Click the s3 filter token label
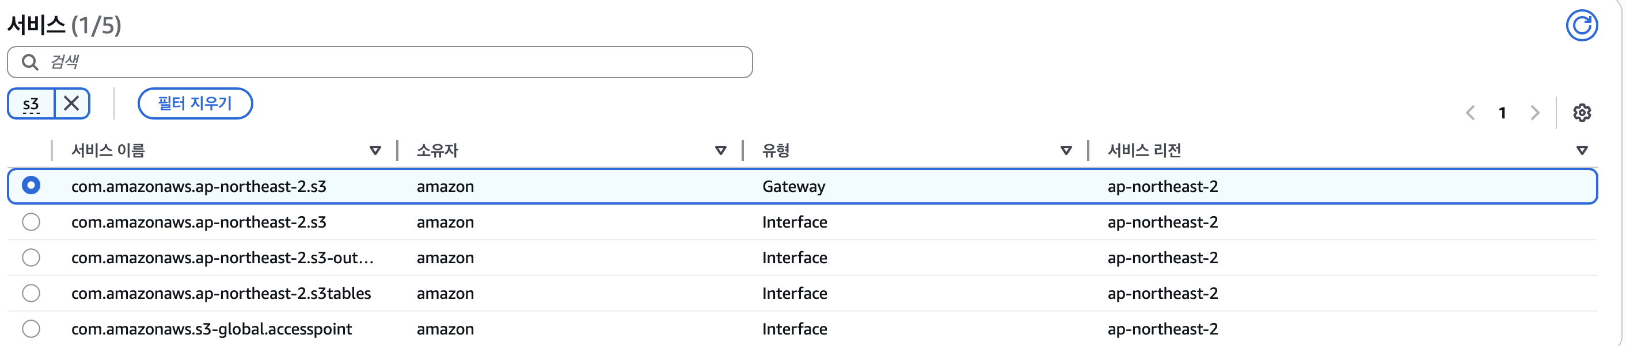 coord(31,104)
